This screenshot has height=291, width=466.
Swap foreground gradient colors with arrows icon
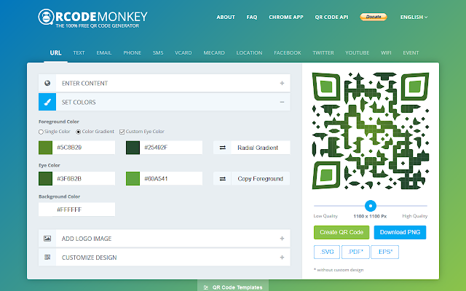click(222, 148)
